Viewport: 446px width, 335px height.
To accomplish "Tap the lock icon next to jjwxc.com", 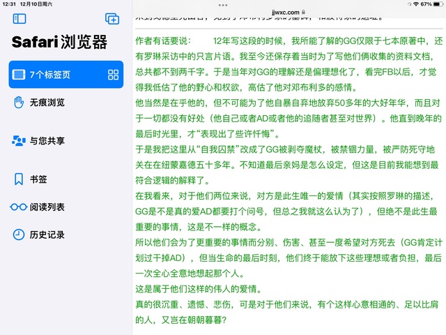I will click(x=304, y=12).
